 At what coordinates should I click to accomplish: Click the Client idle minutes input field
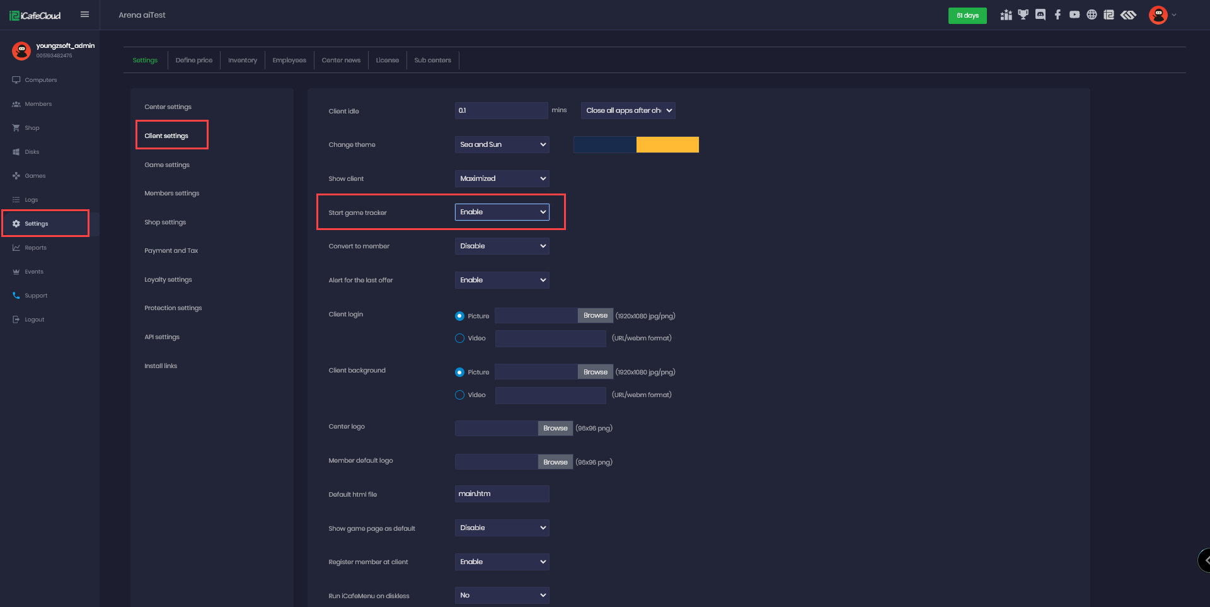click(x=501, y=111)
